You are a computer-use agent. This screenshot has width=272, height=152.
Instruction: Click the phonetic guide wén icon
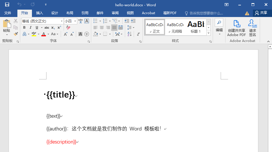[x=80, y=21]
